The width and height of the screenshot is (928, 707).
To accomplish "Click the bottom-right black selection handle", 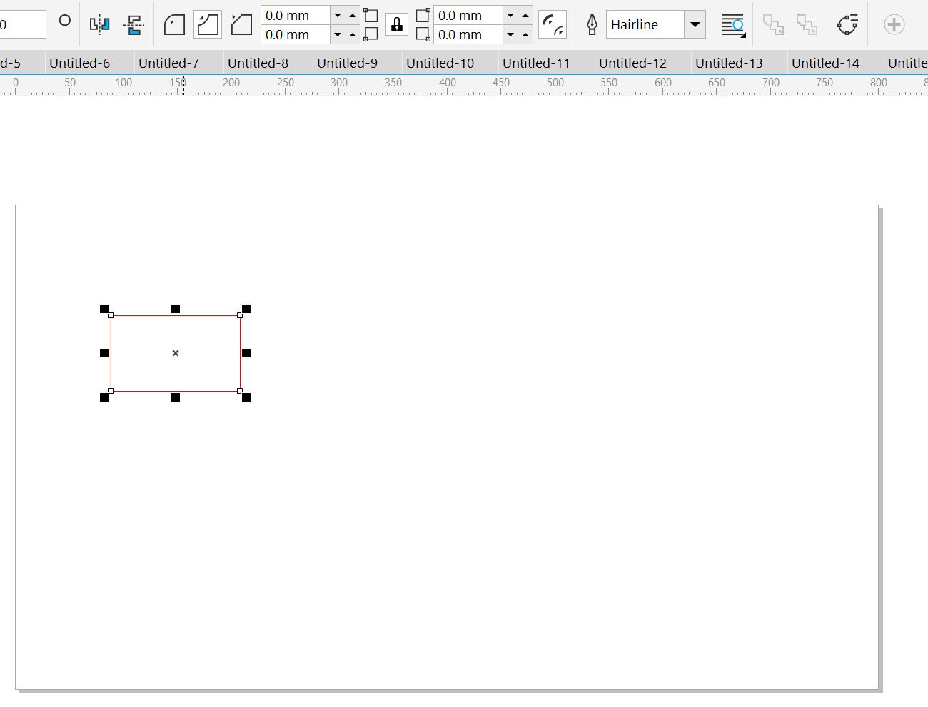I will coord(246,397).
